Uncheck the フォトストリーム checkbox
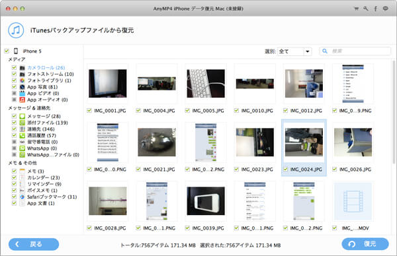 tap(14, 74)
